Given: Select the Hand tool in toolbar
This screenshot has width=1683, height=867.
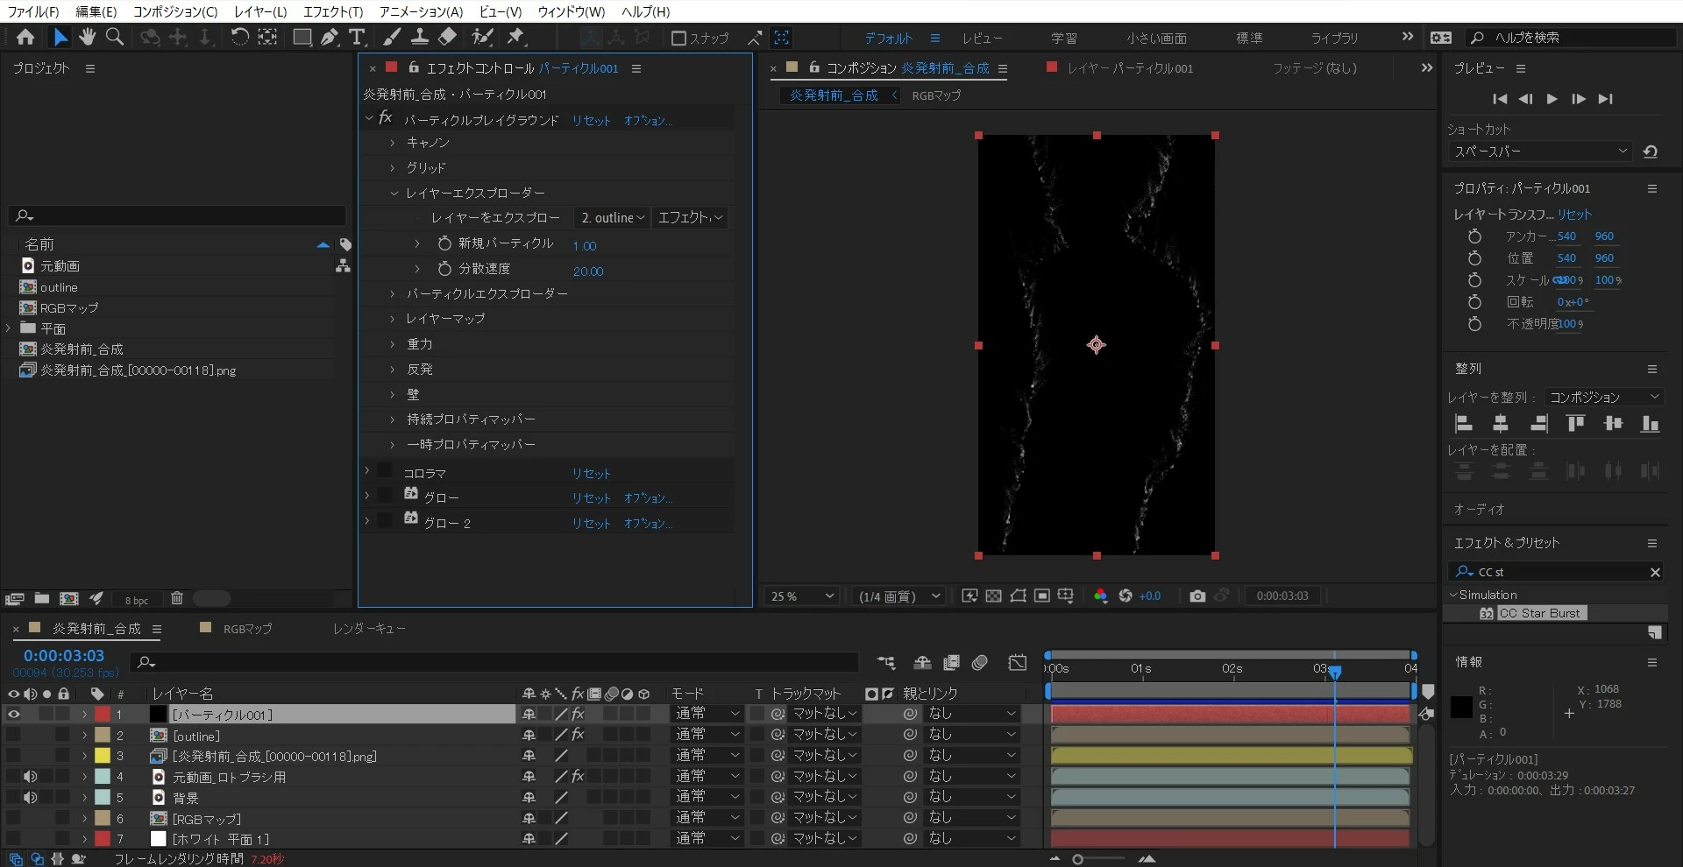Looking at the screenshot, I should click(87, 37).
